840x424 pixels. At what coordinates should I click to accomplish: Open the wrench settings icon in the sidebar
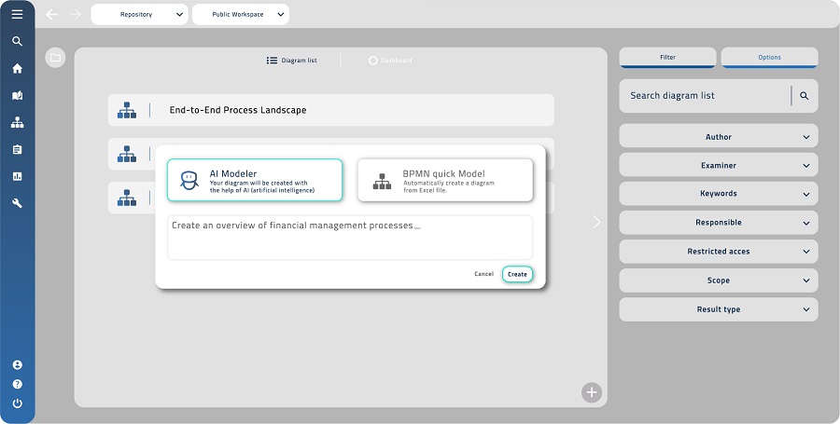[17, 203]
